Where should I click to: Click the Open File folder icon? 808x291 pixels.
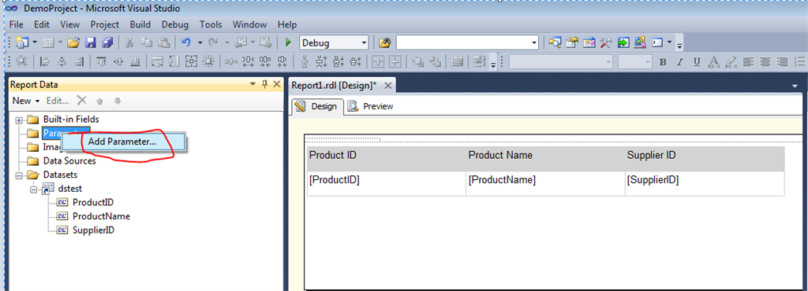(73, 42)
